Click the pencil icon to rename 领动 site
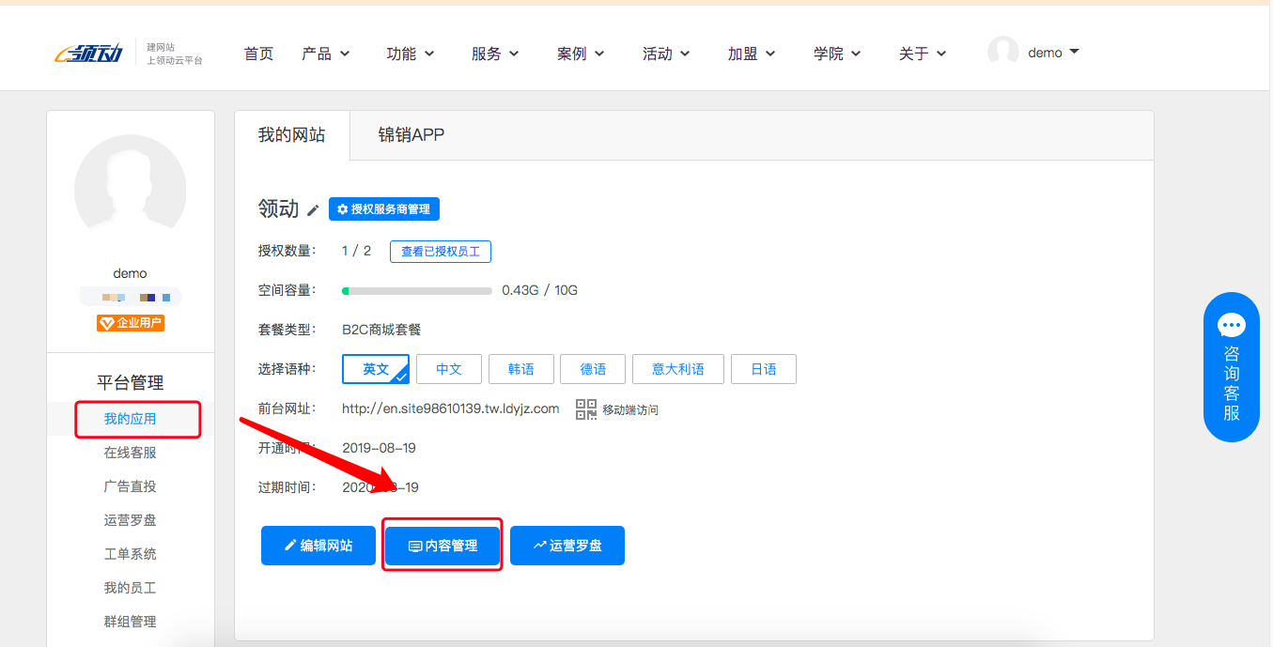The width and height of the screenshot is (1273, 647). pyautogui.click(x=311, y=209)
